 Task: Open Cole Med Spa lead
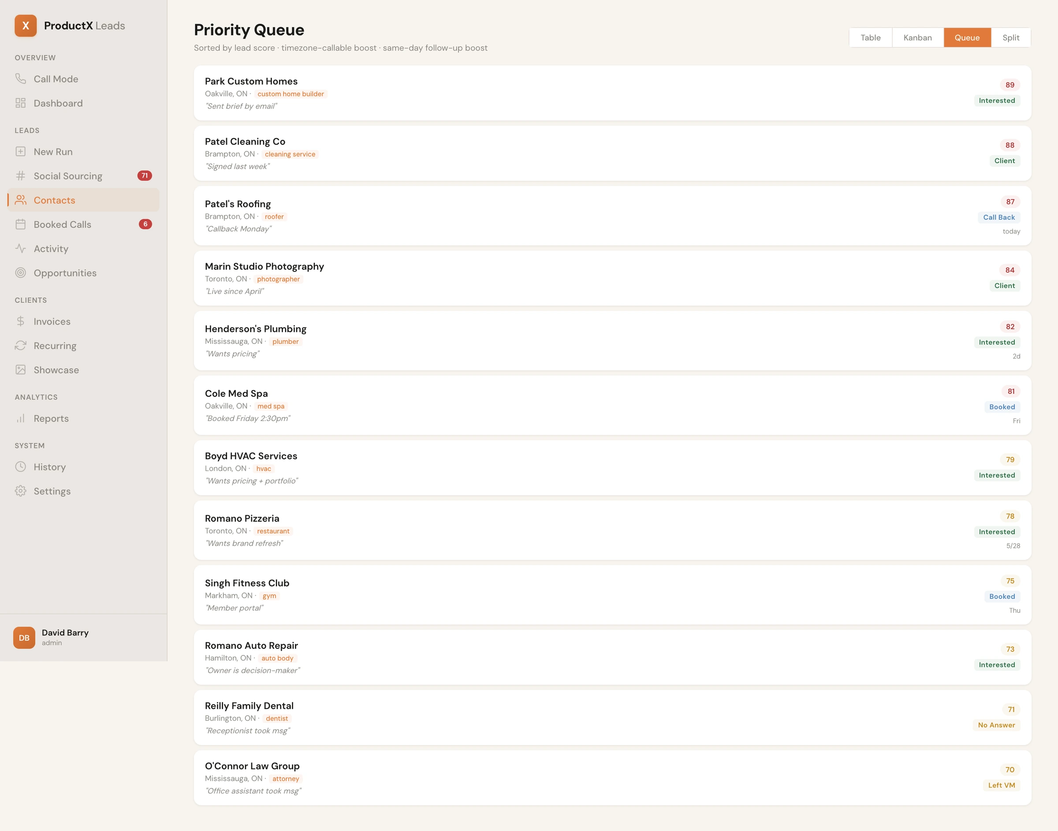click(x=612, y=405)
